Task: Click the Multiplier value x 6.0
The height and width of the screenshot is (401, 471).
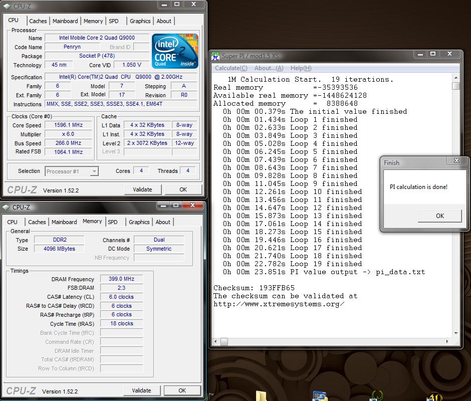Action: pos(68,134)
